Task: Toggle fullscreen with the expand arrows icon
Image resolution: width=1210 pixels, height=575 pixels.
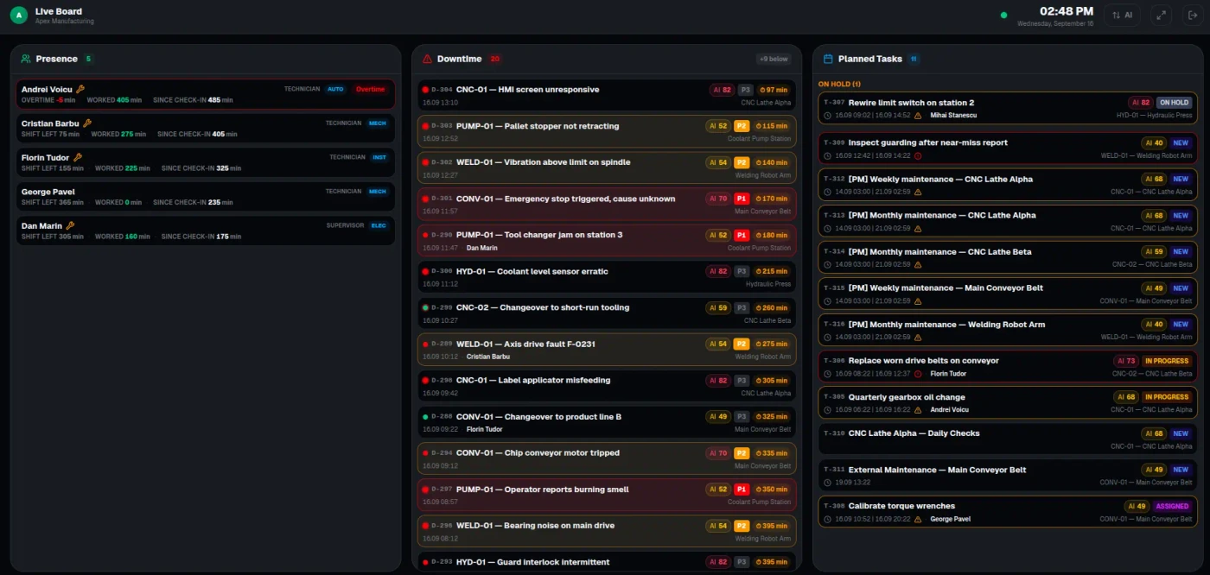Action: click(x=1161, y=15)
